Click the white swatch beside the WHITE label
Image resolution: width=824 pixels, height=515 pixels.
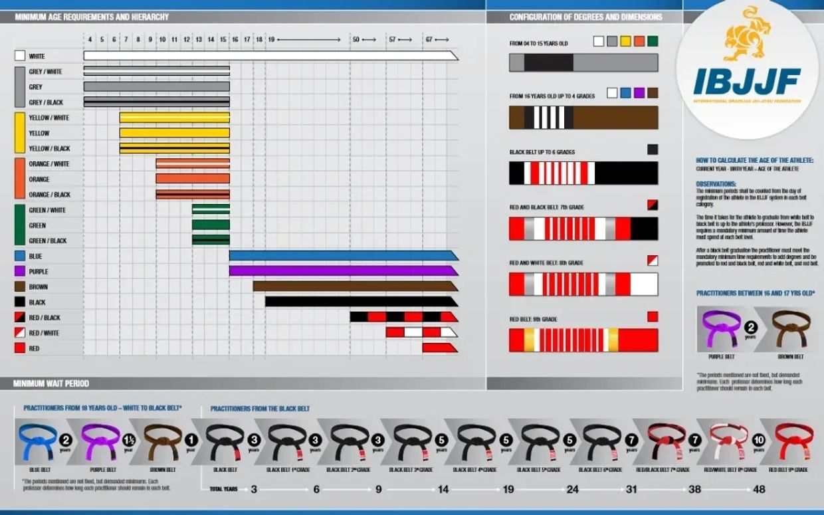tap(20, 56)
